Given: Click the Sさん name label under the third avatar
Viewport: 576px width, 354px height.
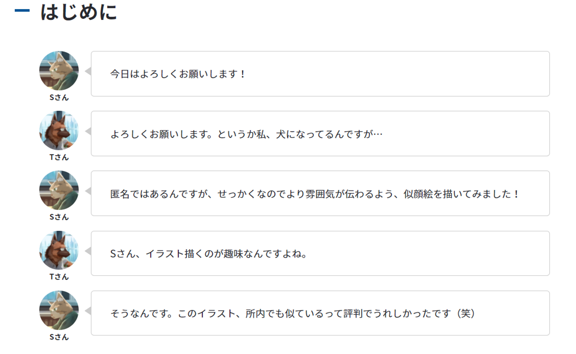Looking at the screenshot, I should coord(59,217).
